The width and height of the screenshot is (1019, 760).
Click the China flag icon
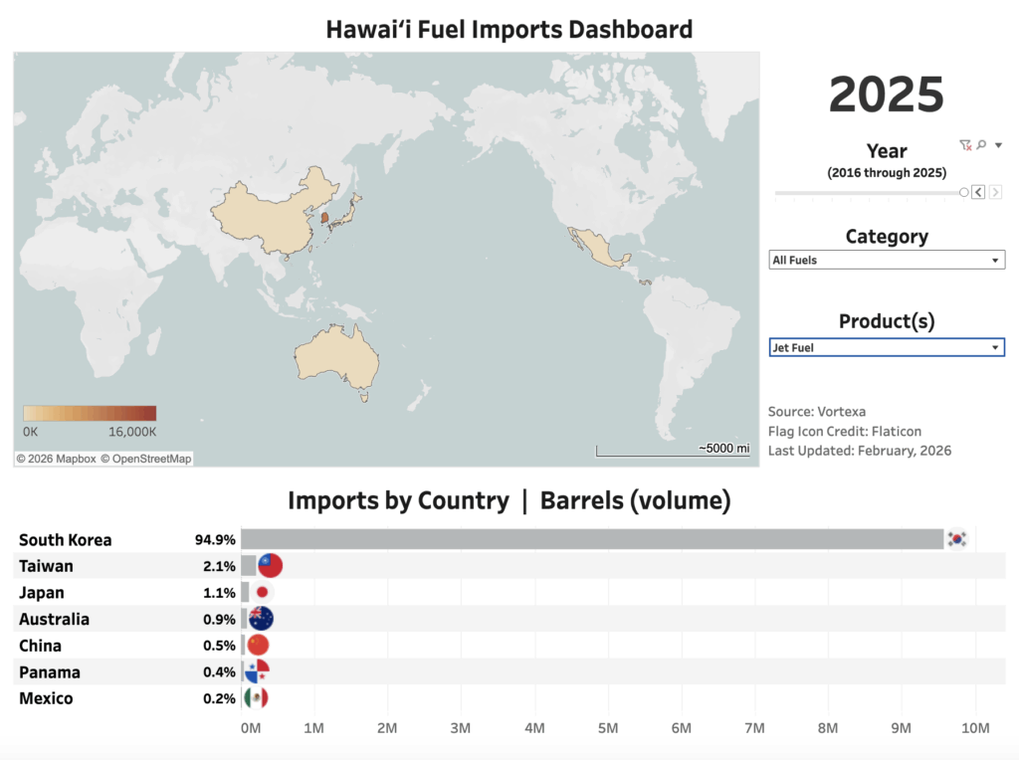pos(258,645)
